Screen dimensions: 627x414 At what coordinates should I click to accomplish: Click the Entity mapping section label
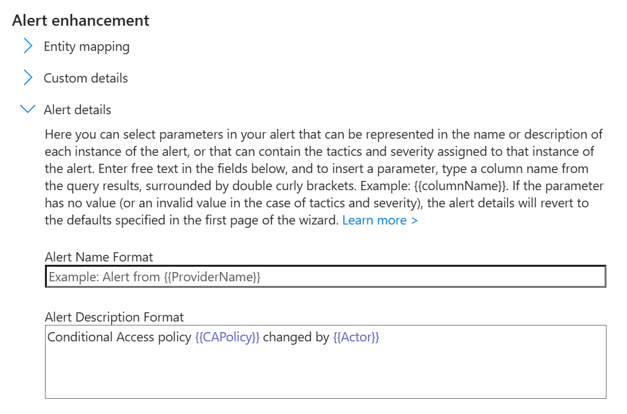pyautogui.click(x=87, y=46)
